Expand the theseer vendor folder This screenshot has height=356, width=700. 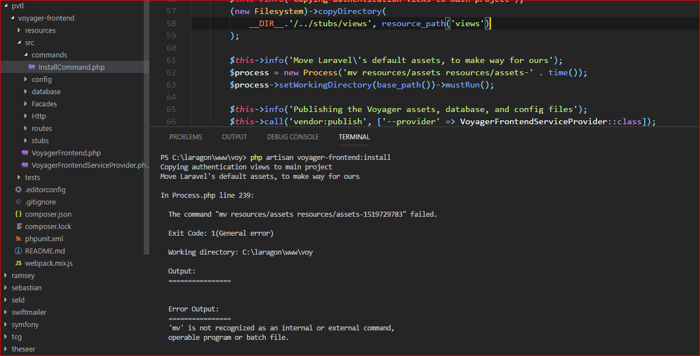[6, 349]
